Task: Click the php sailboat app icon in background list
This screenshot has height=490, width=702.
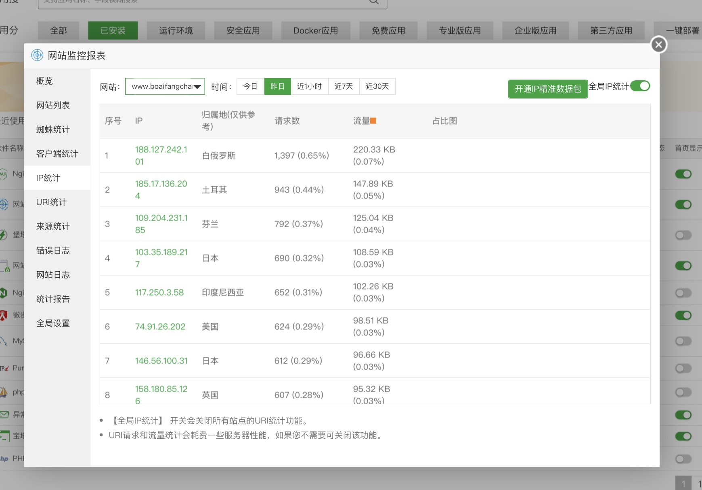Action: pyautogui.click(x=4, y=392)
